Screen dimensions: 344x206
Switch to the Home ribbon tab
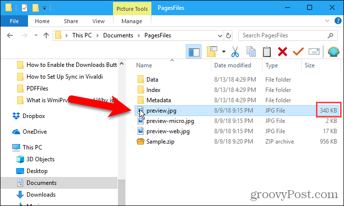click(x=42, y=21)
